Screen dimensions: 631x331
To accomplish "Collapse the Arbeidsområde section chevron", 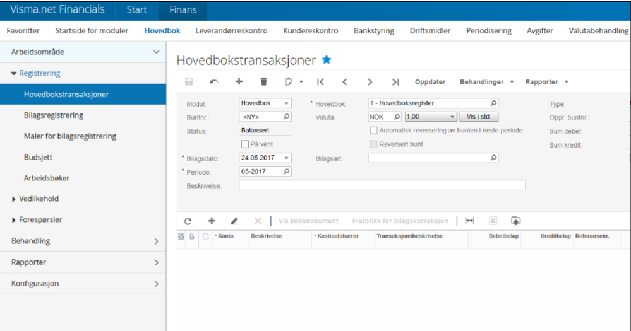I will pos(156,52).
